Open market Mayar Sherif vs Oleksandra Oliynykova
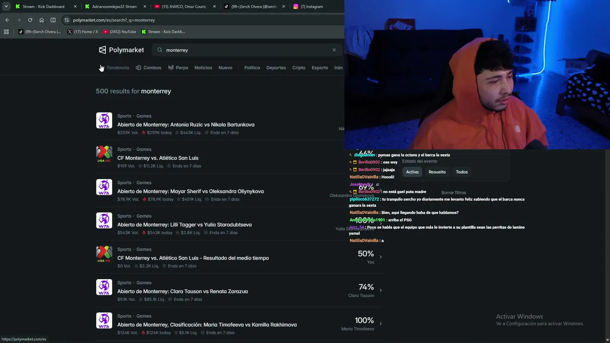Viewport: 610px width, 343px height. 191,191
